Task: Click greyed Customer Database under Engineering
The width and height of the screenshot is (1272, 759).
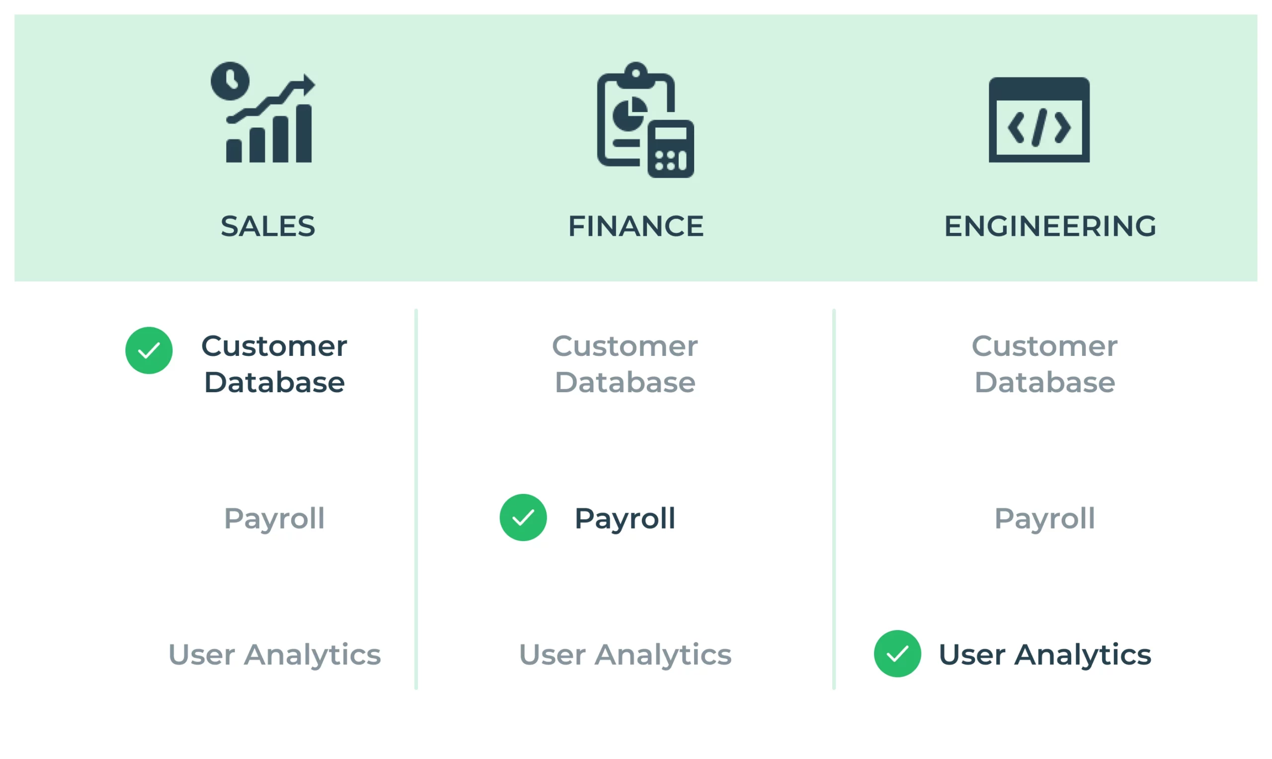Action: (1044, 364)
